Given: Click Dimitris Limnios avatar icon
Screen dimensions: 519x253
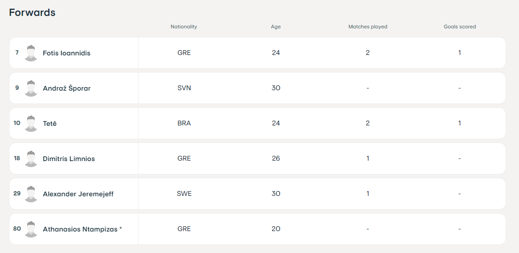Looking at the screenshot, I should (x=31, y=159).
